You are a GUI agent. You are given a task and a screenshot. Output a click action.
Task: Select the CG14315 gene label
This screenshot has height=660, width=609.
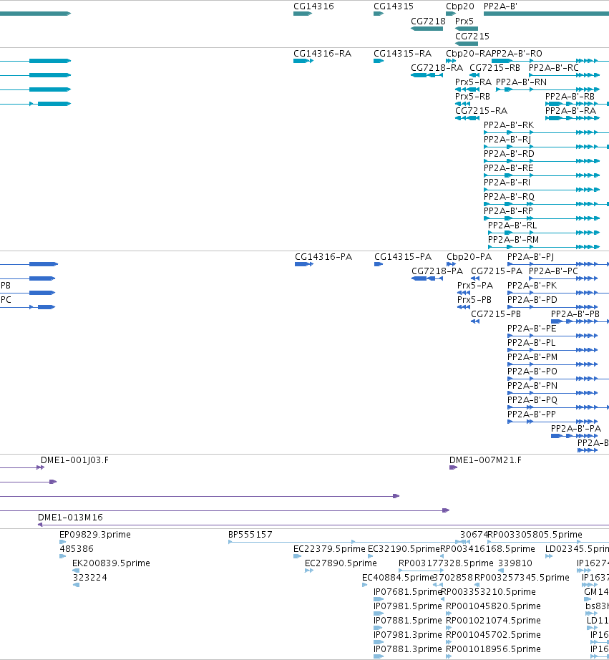point(394,6)
